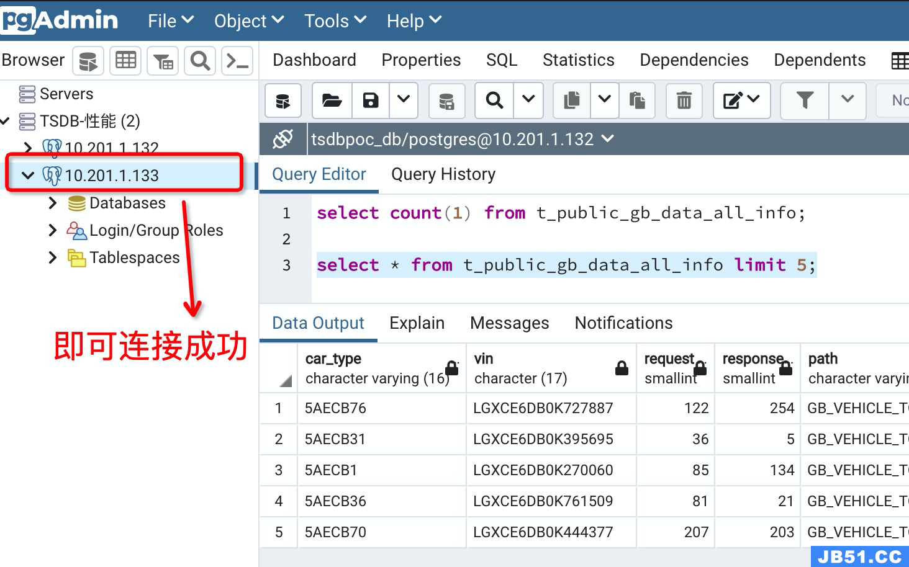Open the Filter options dropdown arrow
Screen dimensions: 909x567
pyautogui.click(x=848, y=100)
